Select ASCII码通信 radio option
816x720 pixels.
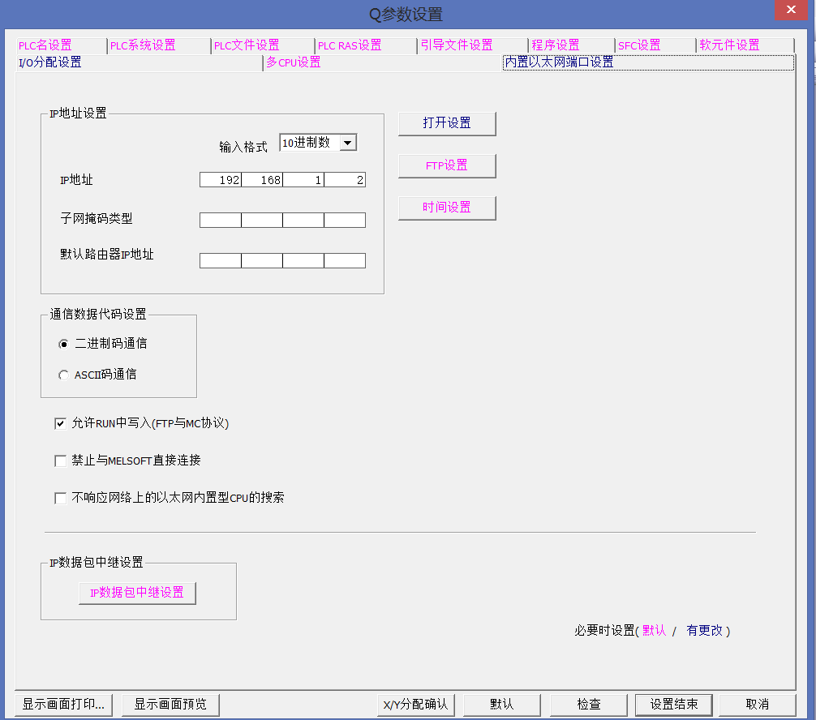[x=64, y=375]
